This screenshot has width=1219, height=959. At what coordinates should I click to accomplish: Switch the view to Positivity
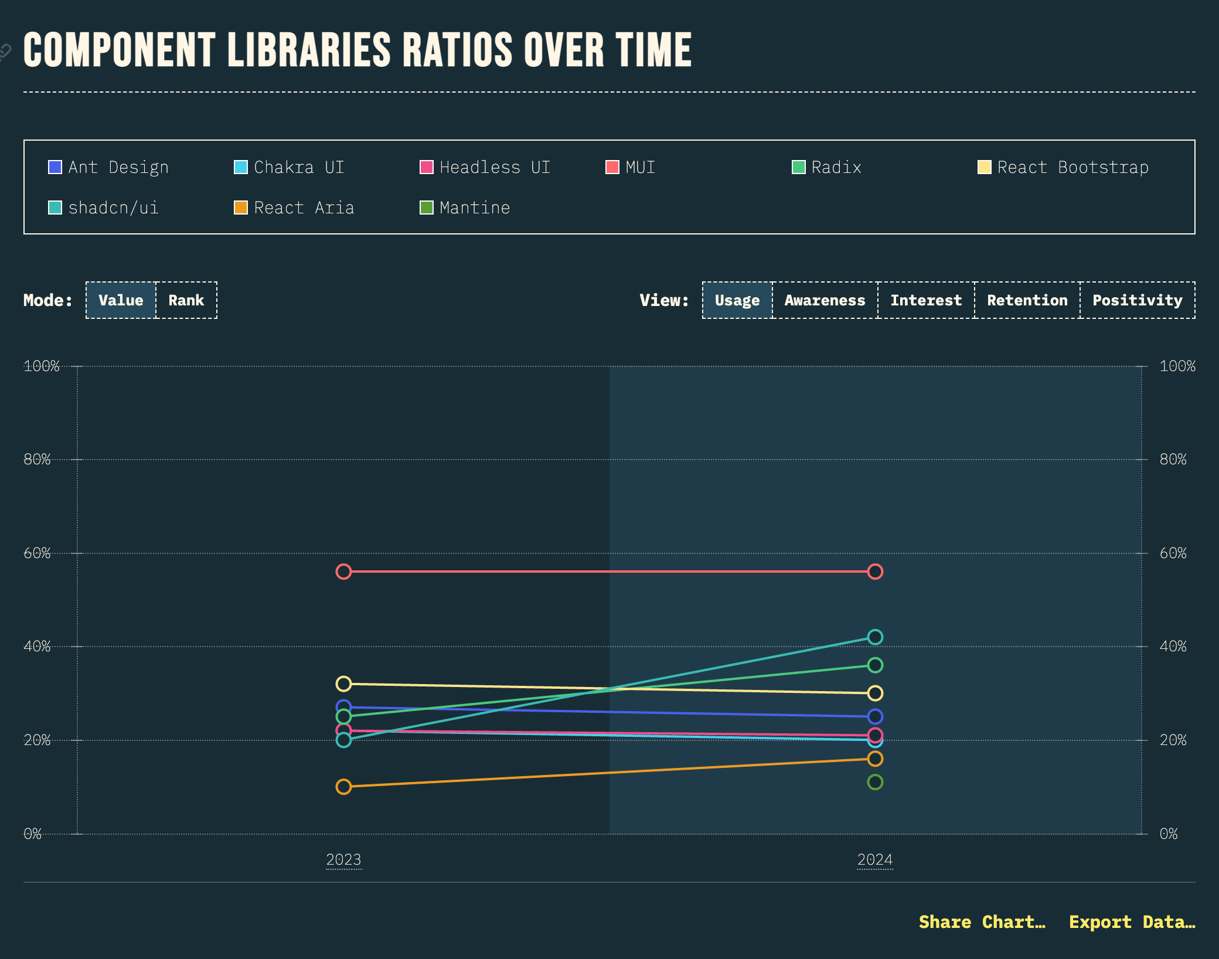click(x=1137, y=300)
